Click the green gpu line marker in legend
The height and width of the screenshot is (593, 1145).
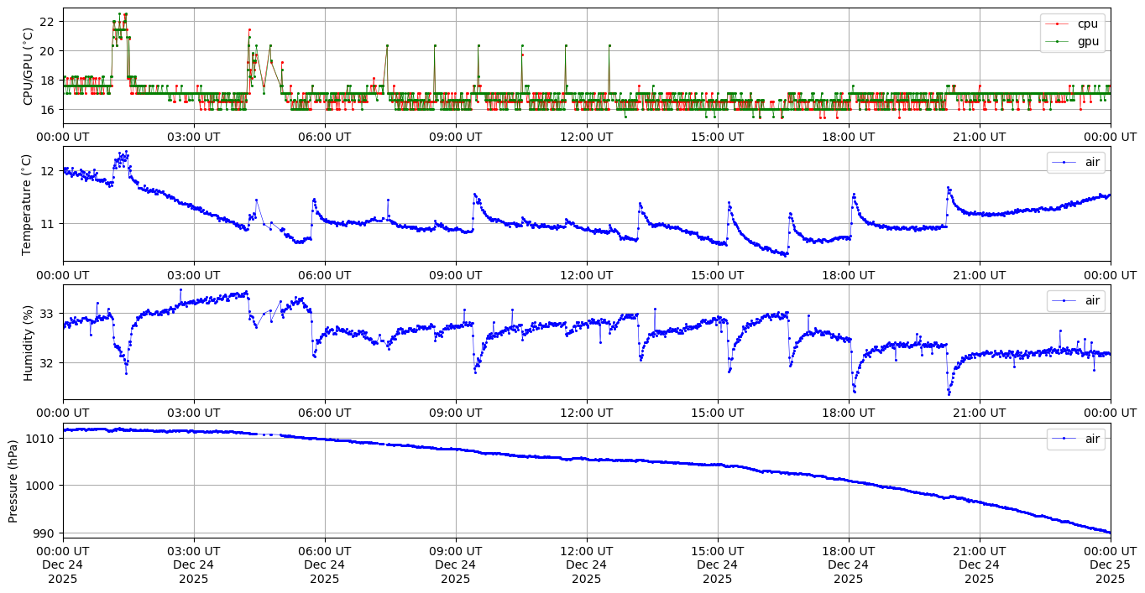click(x=1059, y=40)
